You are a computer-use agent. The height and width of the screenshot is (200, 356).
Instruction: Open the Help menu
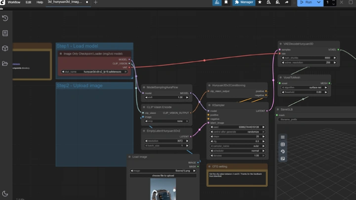[x=40, y=2]
